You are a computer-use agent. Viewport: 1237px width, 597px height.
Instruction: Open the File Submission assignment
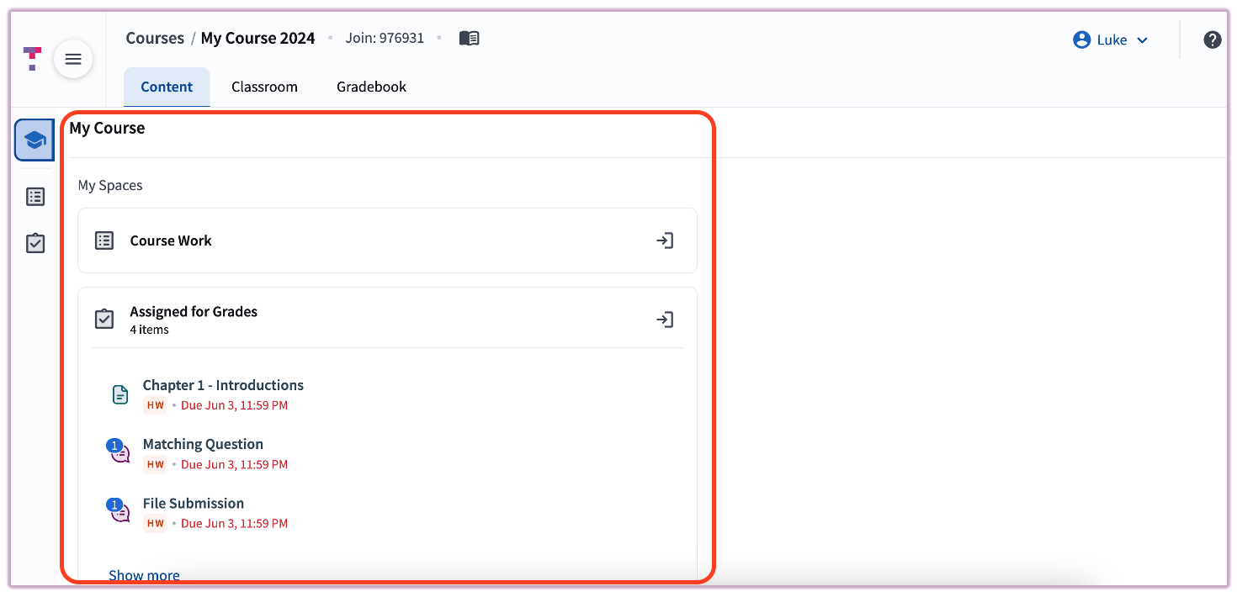coord(193,503)
